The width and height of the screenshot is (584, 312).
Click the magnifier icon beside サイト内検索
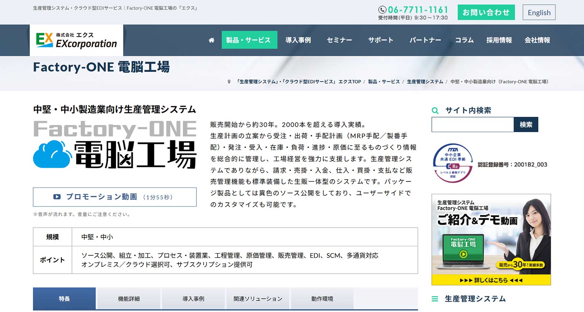pos(435,110)
